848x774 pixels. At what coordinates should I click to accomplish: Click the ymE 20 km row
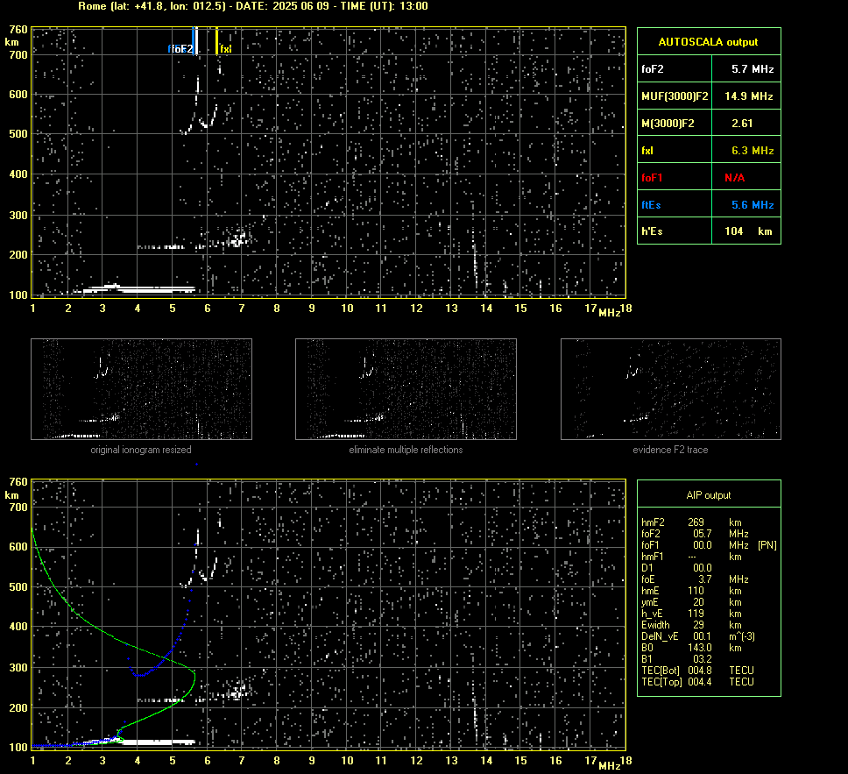(691, 602)
